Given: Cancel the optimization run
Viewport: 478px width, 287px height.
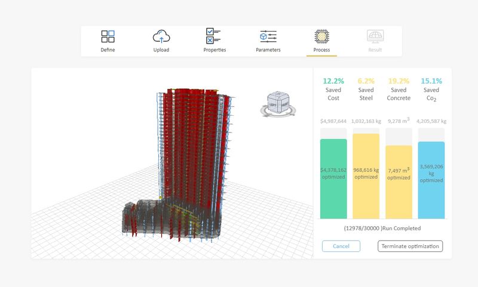Looking at the screenshot, I should point(341,246).
